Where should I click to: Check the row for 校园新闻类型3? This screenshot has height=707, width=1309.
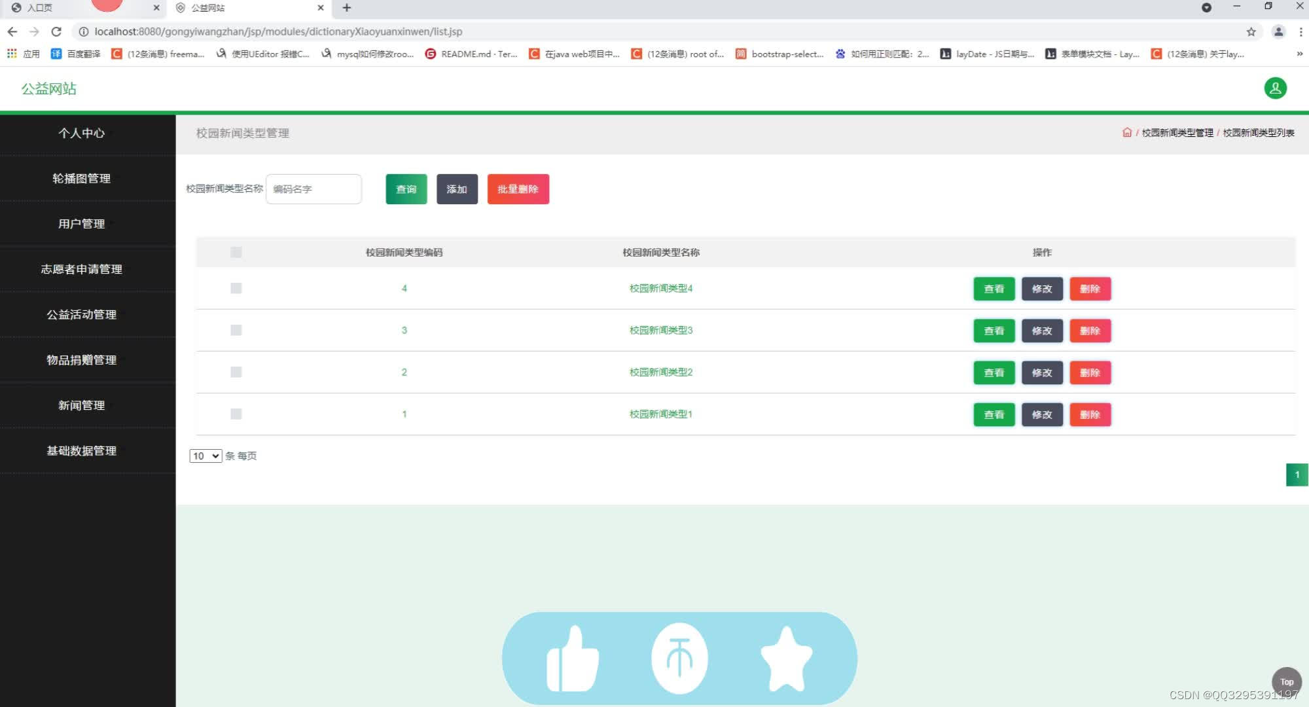[236, 330]
